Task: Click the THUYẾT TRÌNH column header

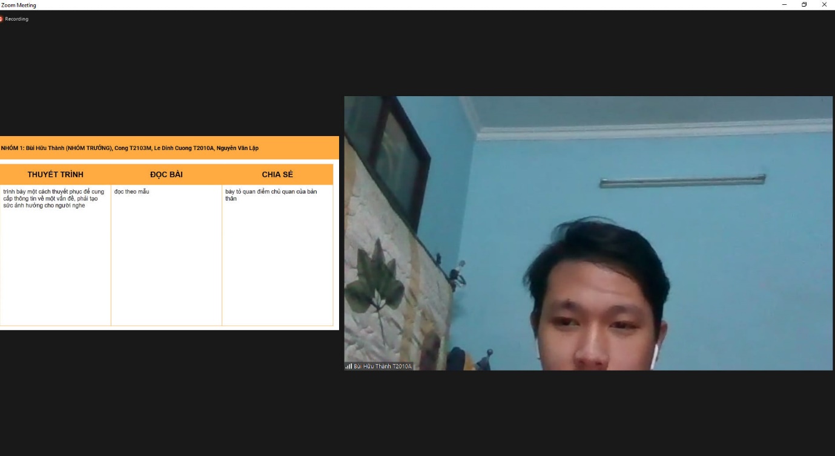Action: pyautogui.click(x=55, y=175)
